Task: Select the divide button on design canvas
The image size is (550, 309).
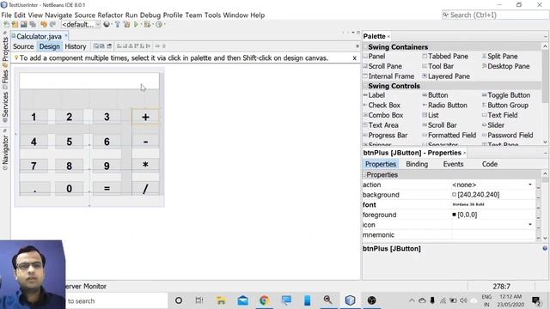Action: 145,189
